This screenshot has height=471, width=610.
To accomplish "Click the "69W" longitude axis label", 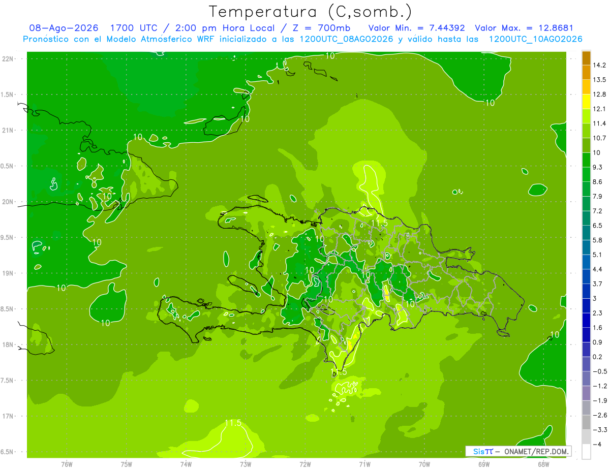I will tap(484, 464).
